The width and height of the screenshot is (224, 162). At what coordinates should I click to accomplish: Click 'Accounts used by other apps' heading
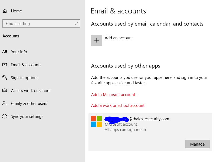tap(126, 66)
